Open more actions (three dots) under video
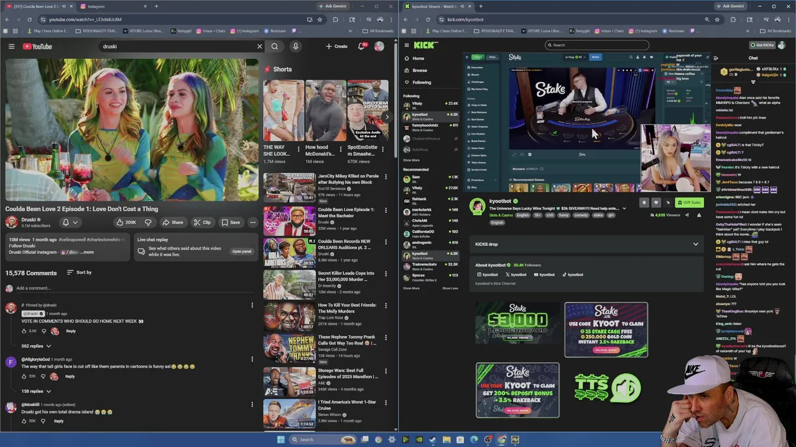796x447 pixels. click(x=252, y=222)
